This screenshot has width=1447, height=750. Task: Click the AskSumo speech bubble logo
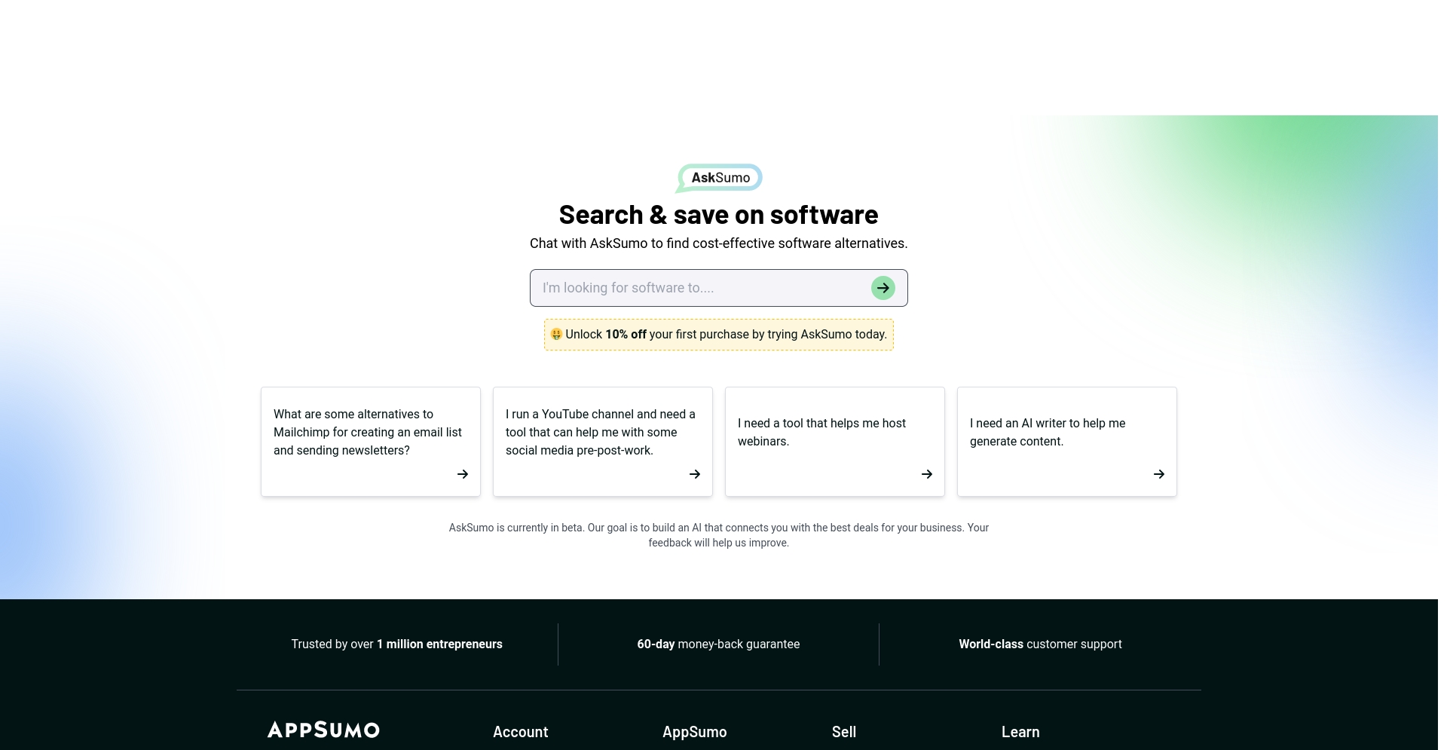719,178
